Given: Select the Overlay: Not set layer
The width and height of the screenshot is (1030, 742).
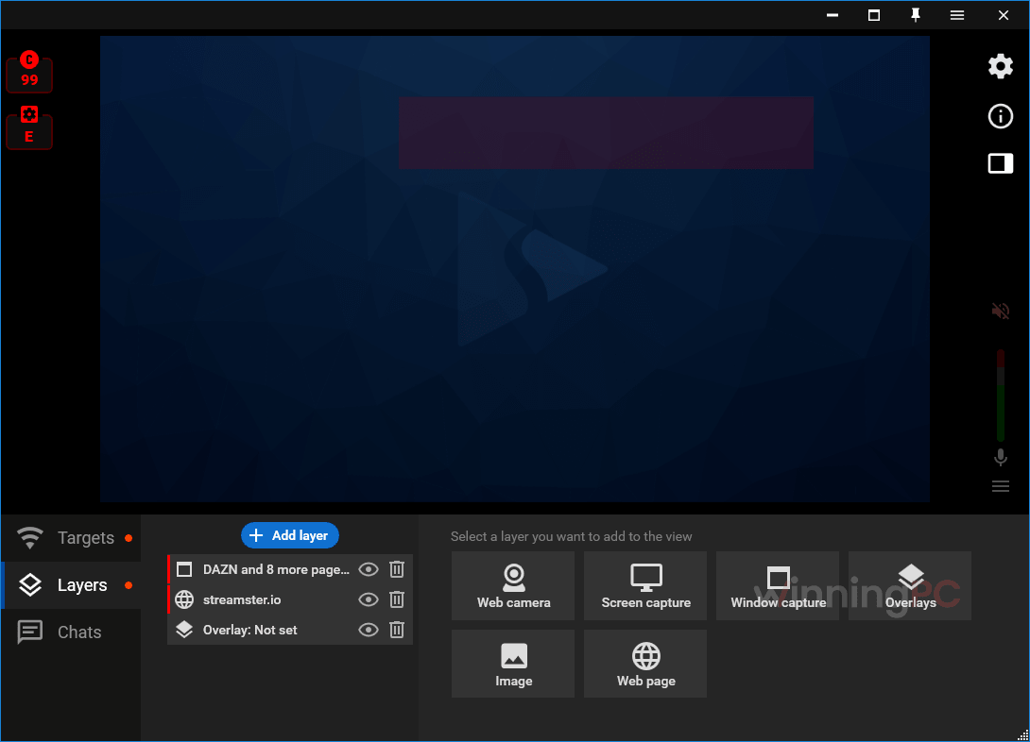Looking at the screenshot, I should click(290, 630).
